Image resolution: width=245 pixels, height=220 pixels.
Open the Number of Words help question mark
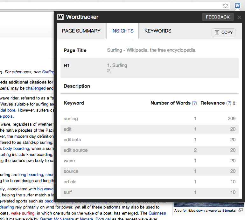[194, 103]
